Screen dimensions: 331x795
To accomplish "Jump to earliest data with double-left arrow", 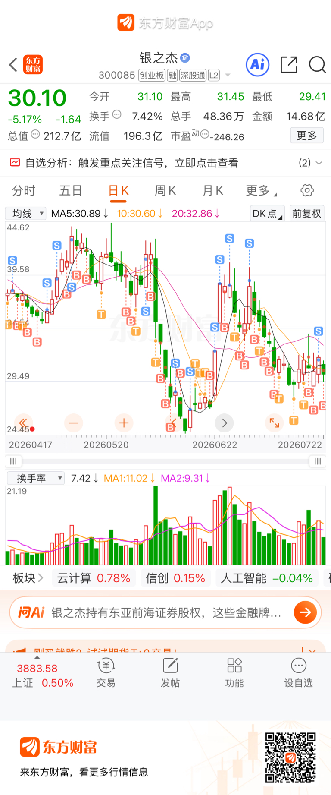I will pyautogui.click(x=23, y=423).
